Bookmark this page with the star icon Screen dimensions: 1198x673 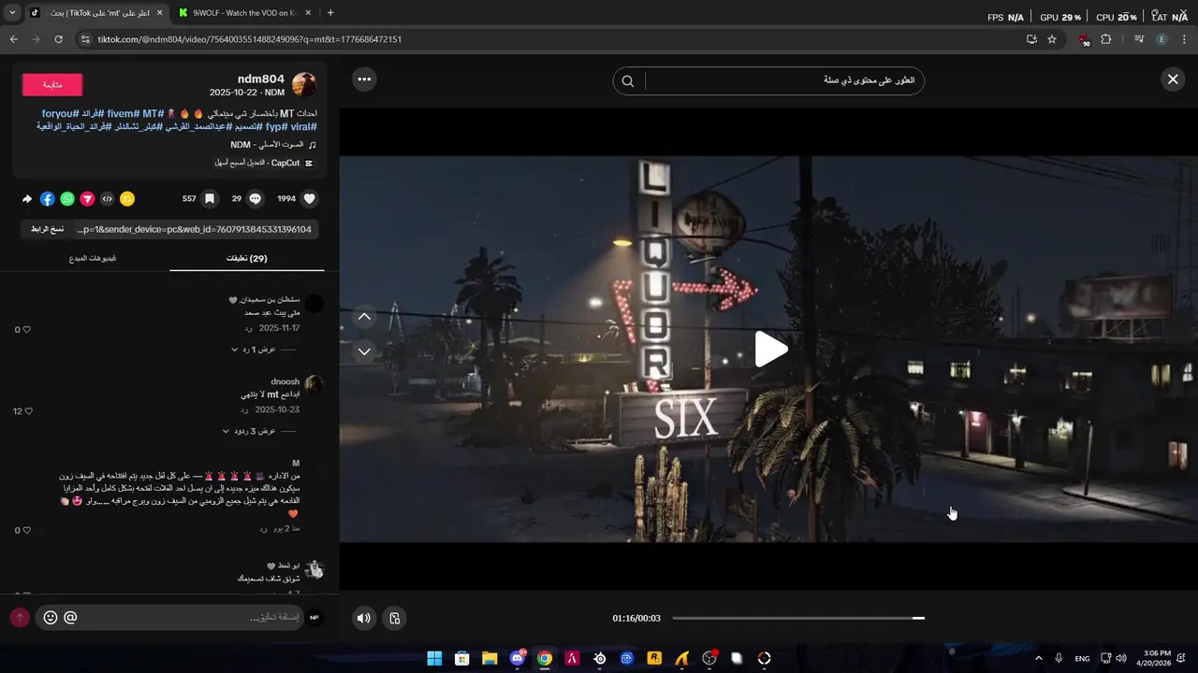coord(1052,39)
